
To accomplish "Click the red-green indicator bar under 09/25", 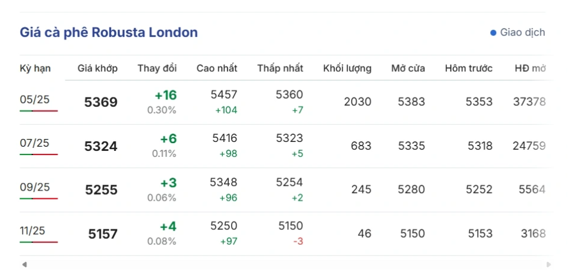I will [39, 198].
